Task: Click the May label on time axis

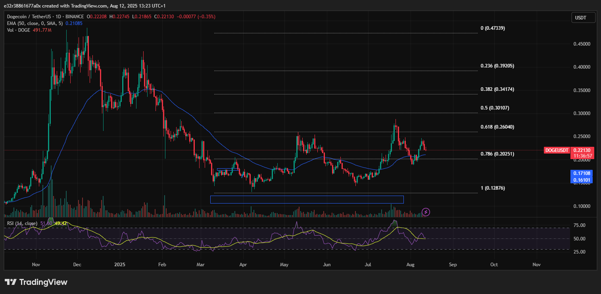Action: [x=284, y=264]
